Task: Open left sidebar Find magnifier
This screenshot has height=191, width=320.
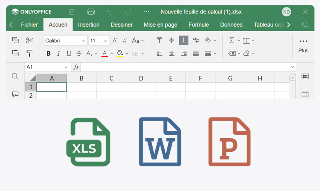Action: click(x=15, y=76)
